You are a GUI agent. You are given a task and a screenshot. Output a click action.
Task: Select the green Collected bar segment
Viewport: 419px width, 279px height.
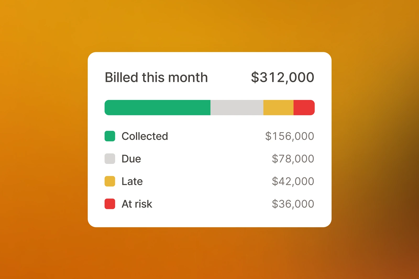coord(157,107)
